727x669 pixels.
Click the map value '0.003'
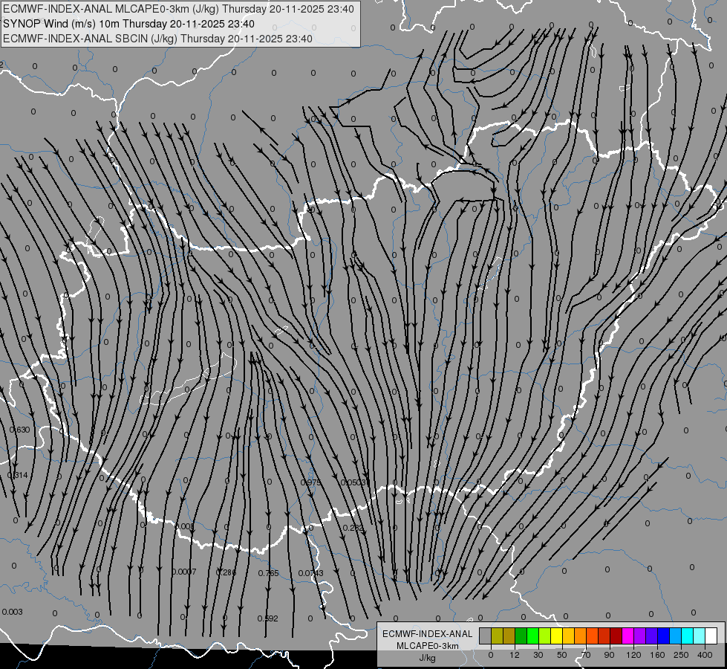coord(12,612)
